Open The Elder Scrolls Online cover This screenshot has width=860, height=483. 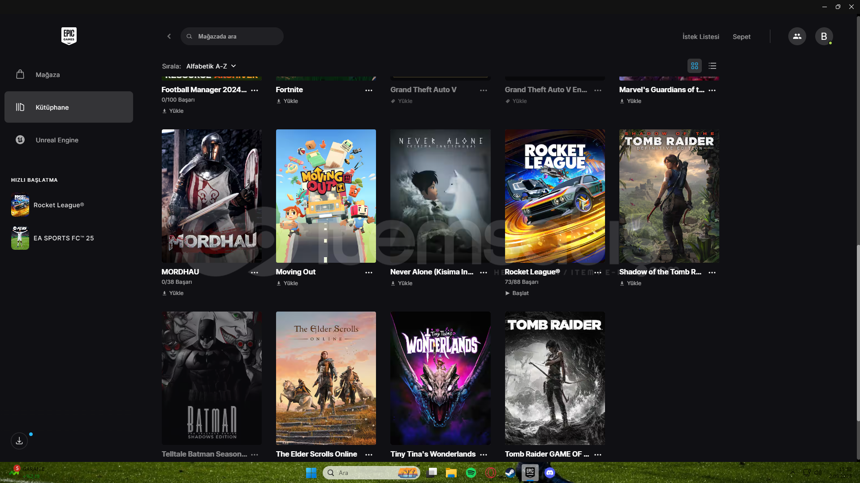click(326, 378)
